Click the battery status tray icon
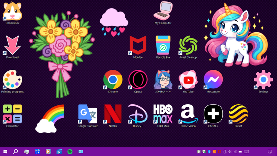 [x=240, y=151]
